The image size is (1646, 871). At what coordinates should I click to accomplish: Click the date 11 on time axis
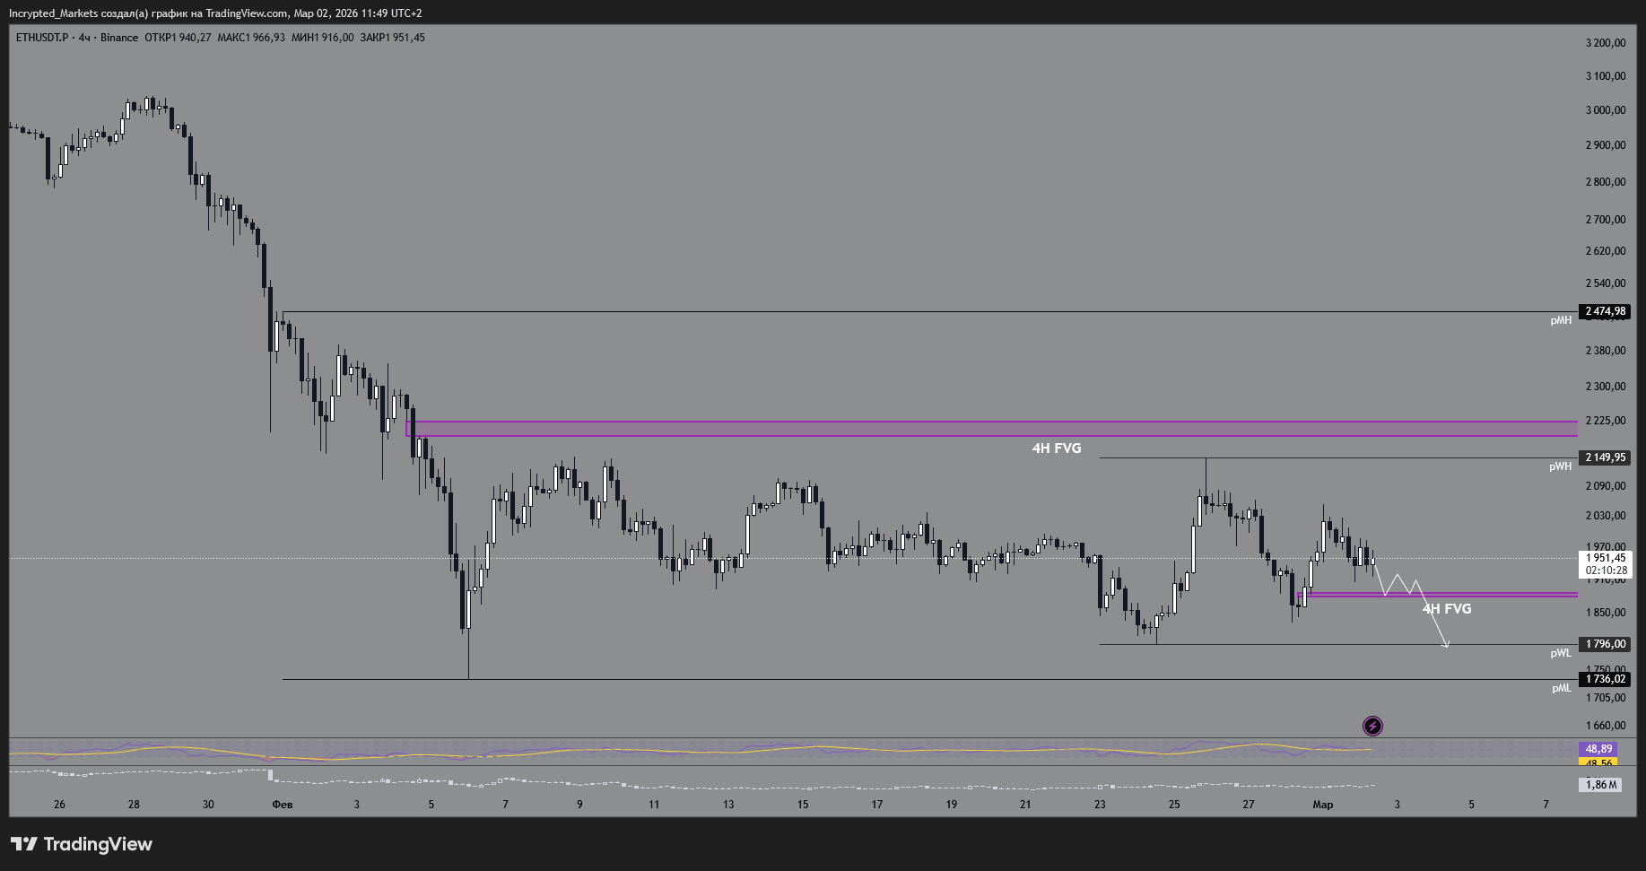point(654,805)
